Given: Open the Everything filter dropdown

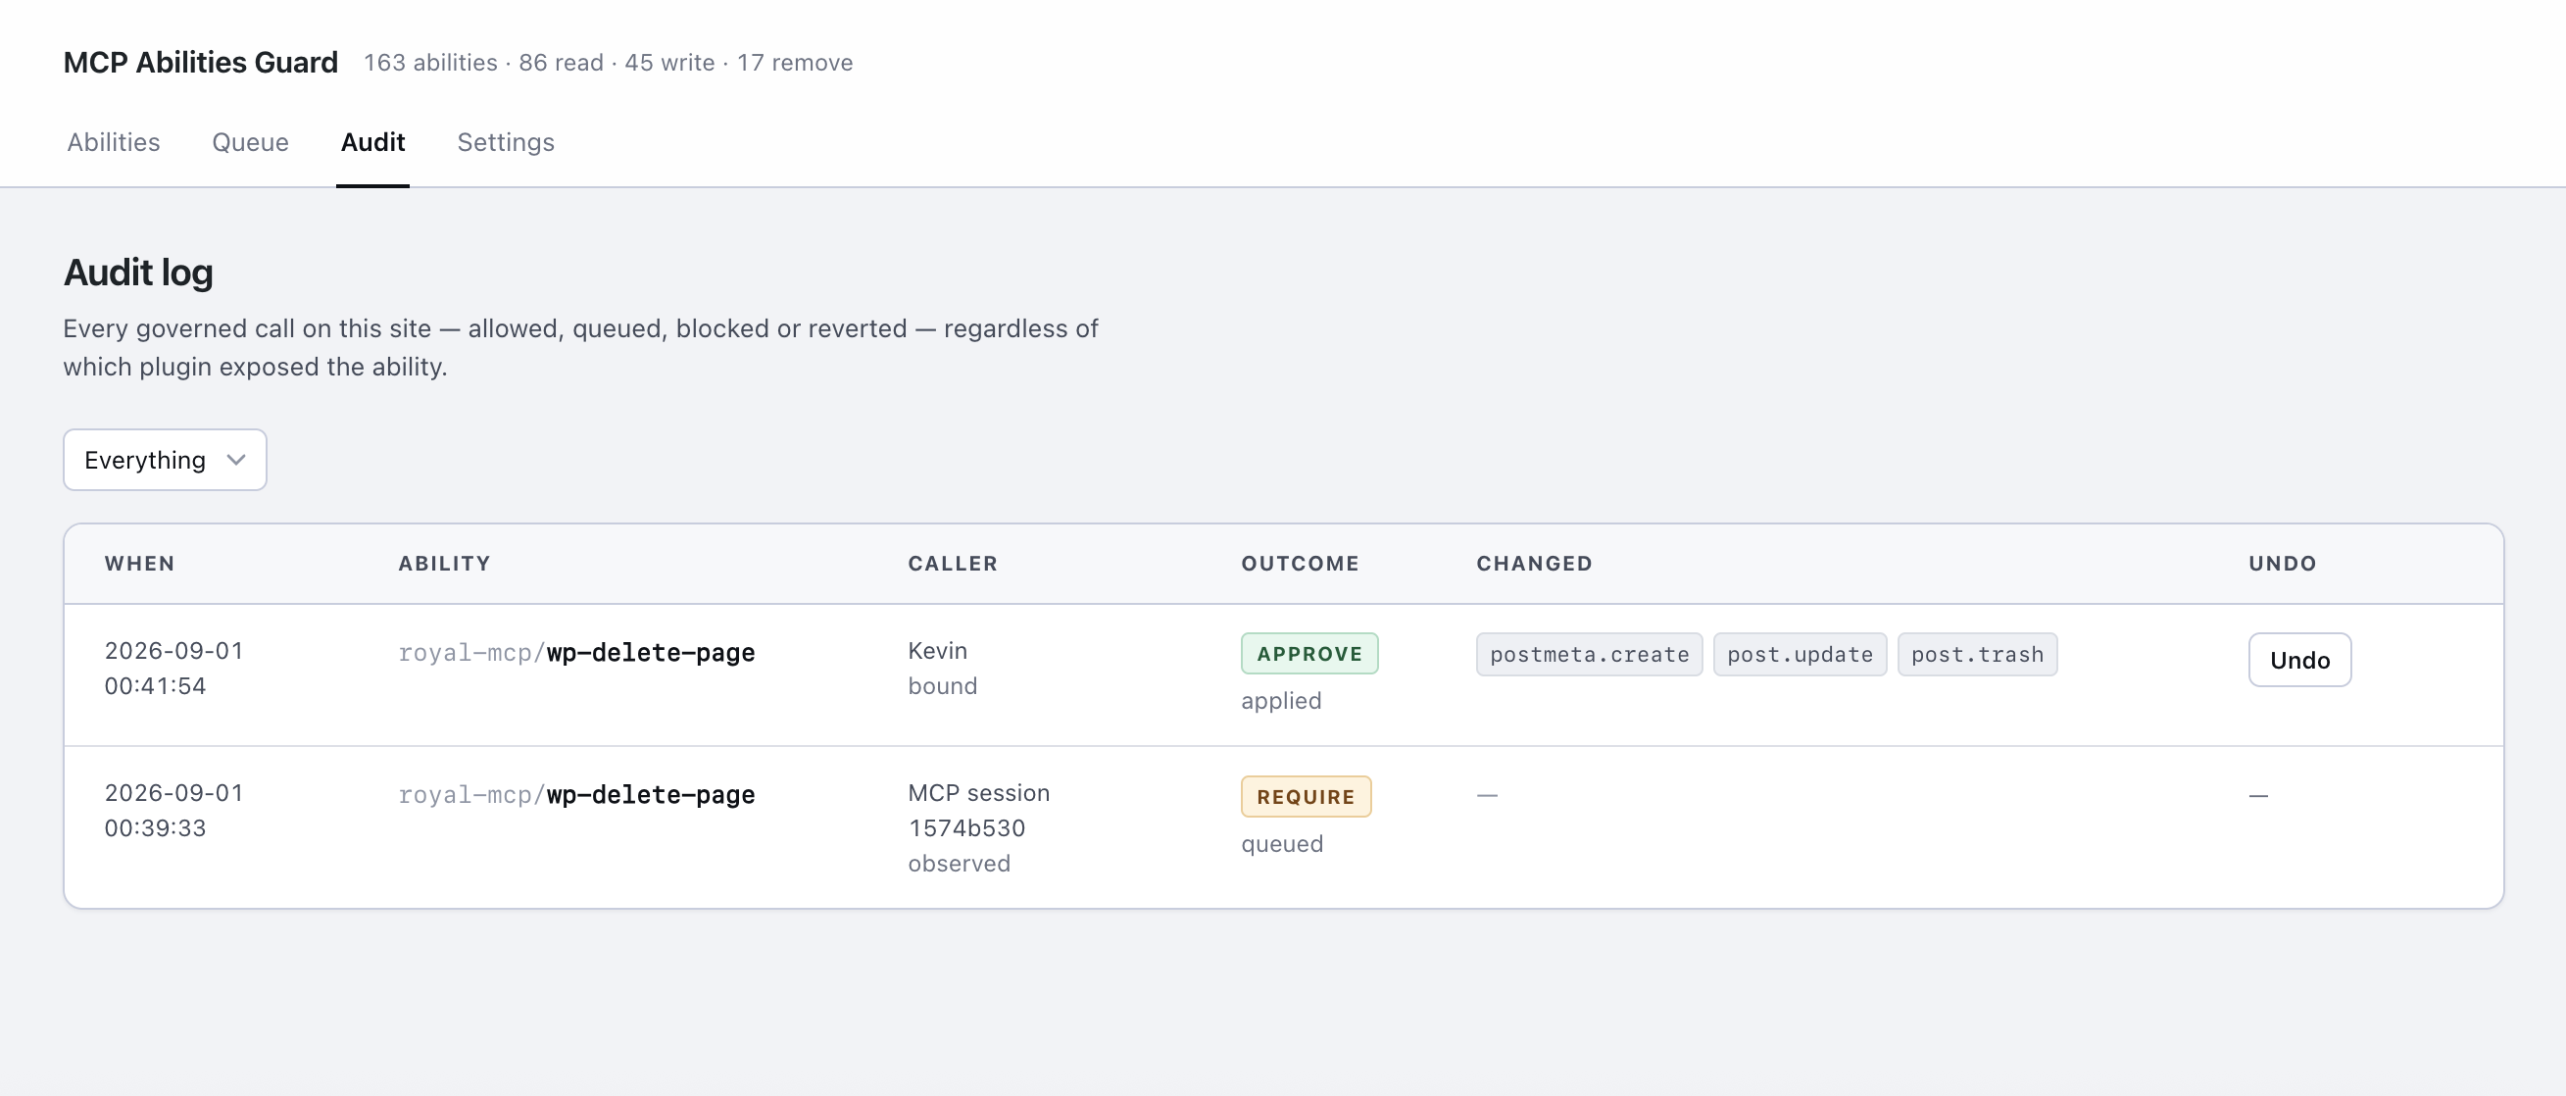Looking at the screenshot, I should [x=166, y=460].
